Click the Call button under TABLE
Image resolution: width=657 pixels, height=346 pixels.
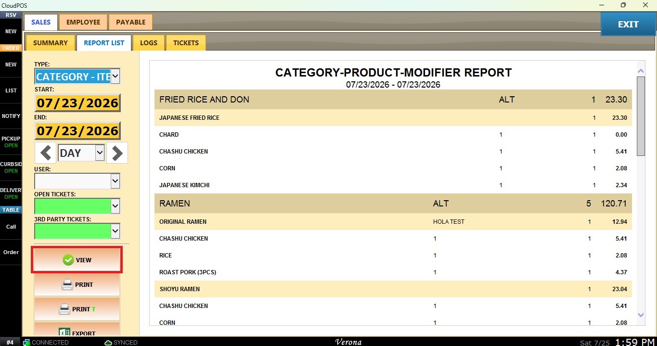[11, 227]
